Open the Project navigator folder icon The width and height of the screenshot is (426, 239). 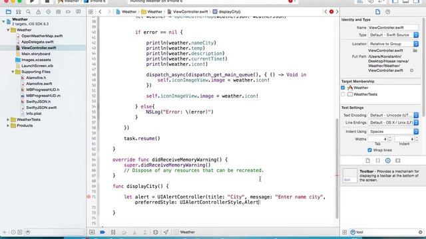pyautogui.click(x=9, y=12)
